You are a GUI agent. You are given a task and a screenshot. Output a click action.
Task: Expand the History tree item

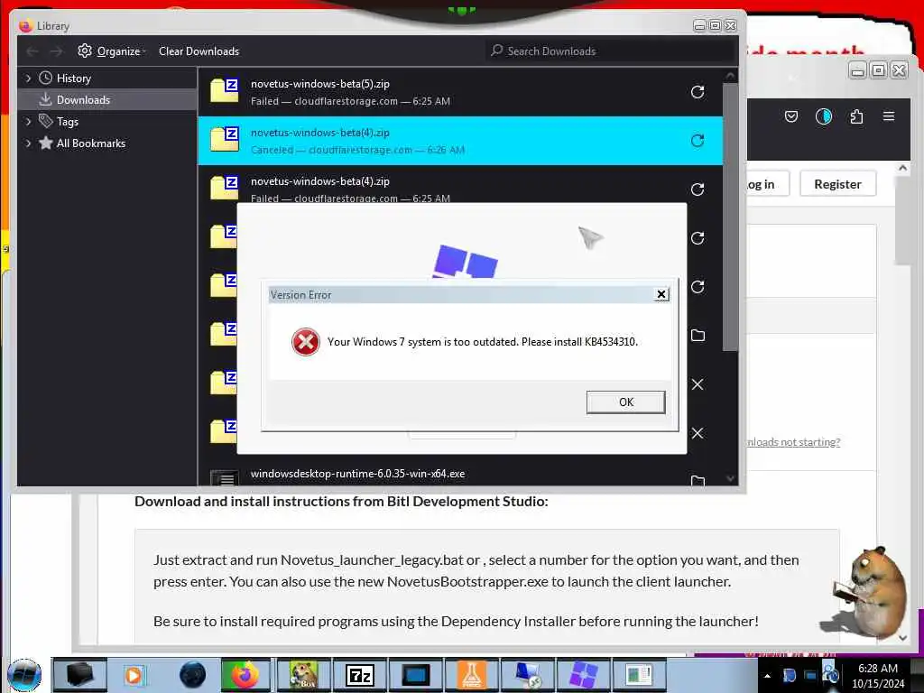28,78
